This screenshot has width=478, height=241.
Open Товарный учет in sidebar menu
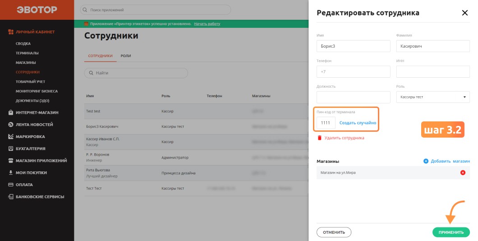(x=31, y=82)
